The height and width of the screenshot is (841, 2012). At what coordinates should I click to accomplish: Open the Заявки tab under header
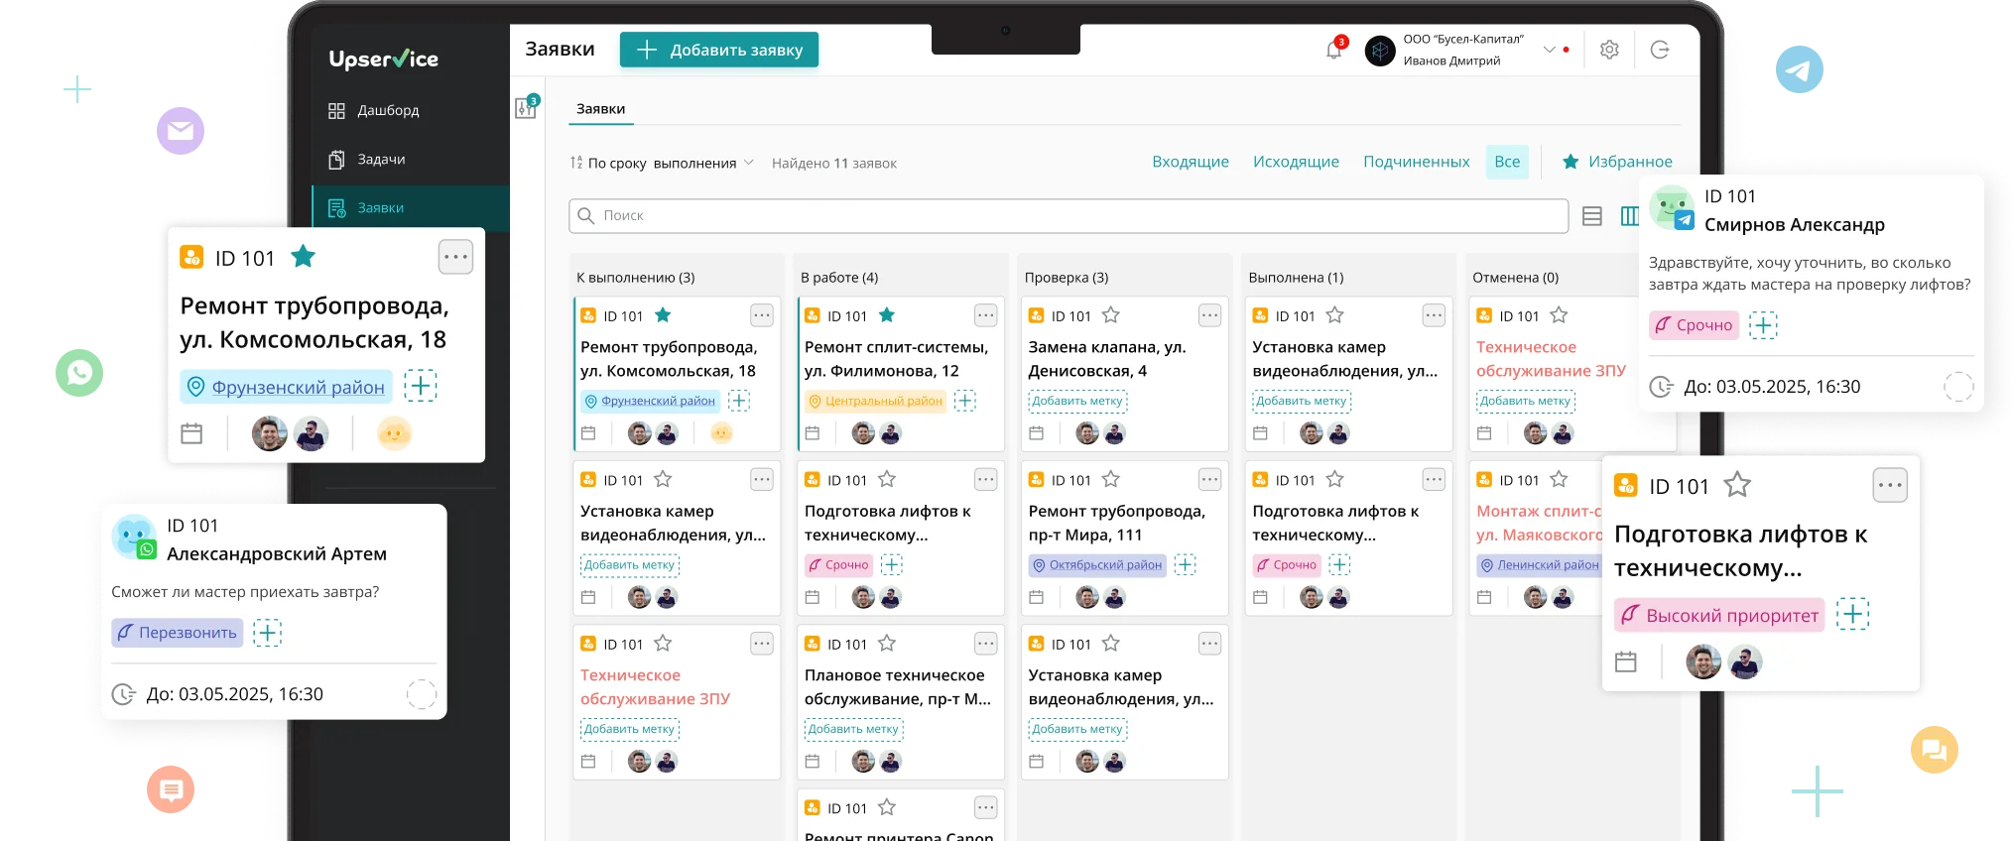[x=601, y=109]
